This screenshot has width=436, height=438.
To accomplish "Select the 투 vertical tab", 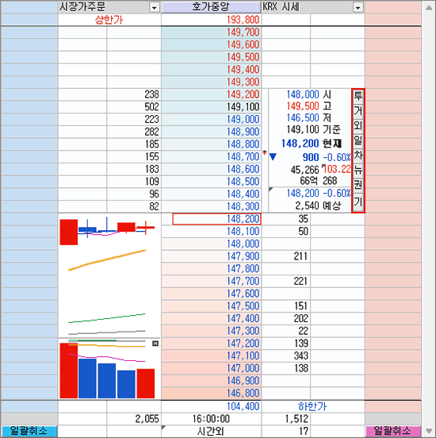I will [358, 96].
